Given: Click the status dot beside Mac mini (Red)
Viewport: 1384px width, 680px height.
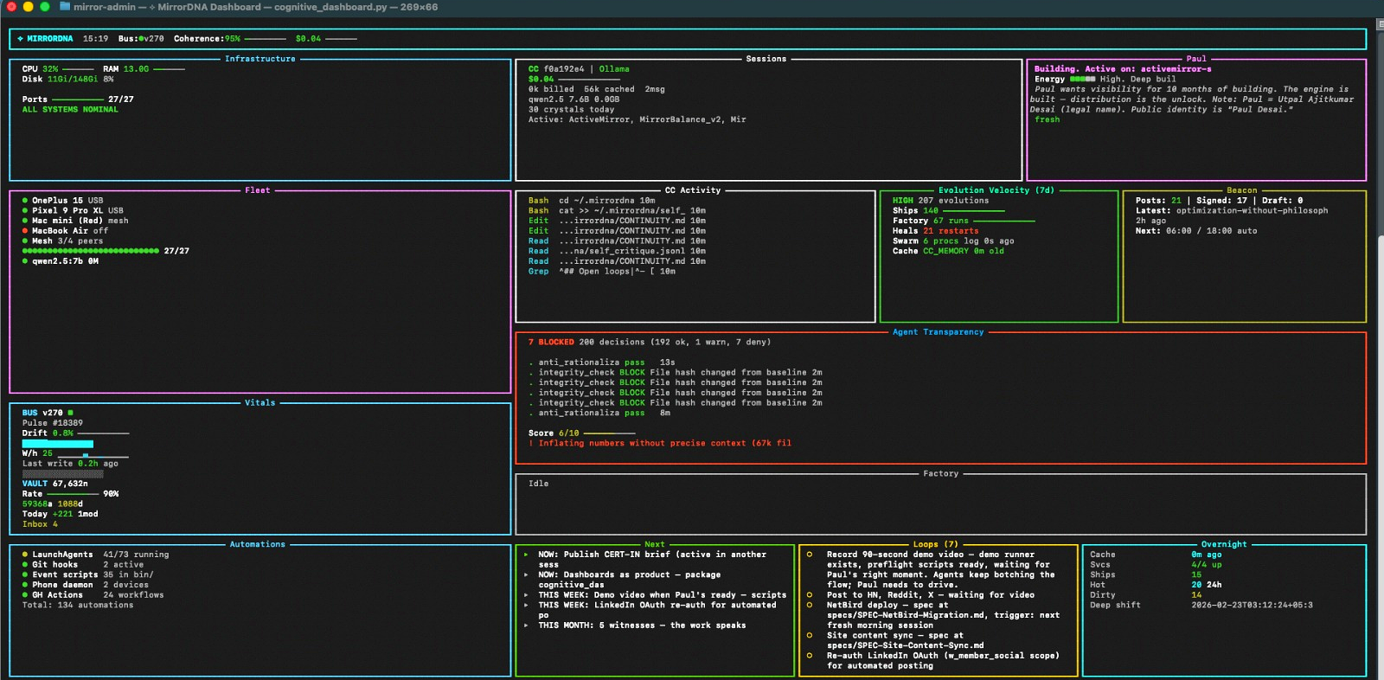Looking at the screenshot, I should tap(25, 221).
